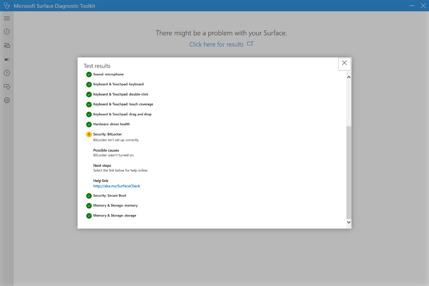Click green check beside Memory & Storage: memory
429x286 pixels.
[89, 206]
